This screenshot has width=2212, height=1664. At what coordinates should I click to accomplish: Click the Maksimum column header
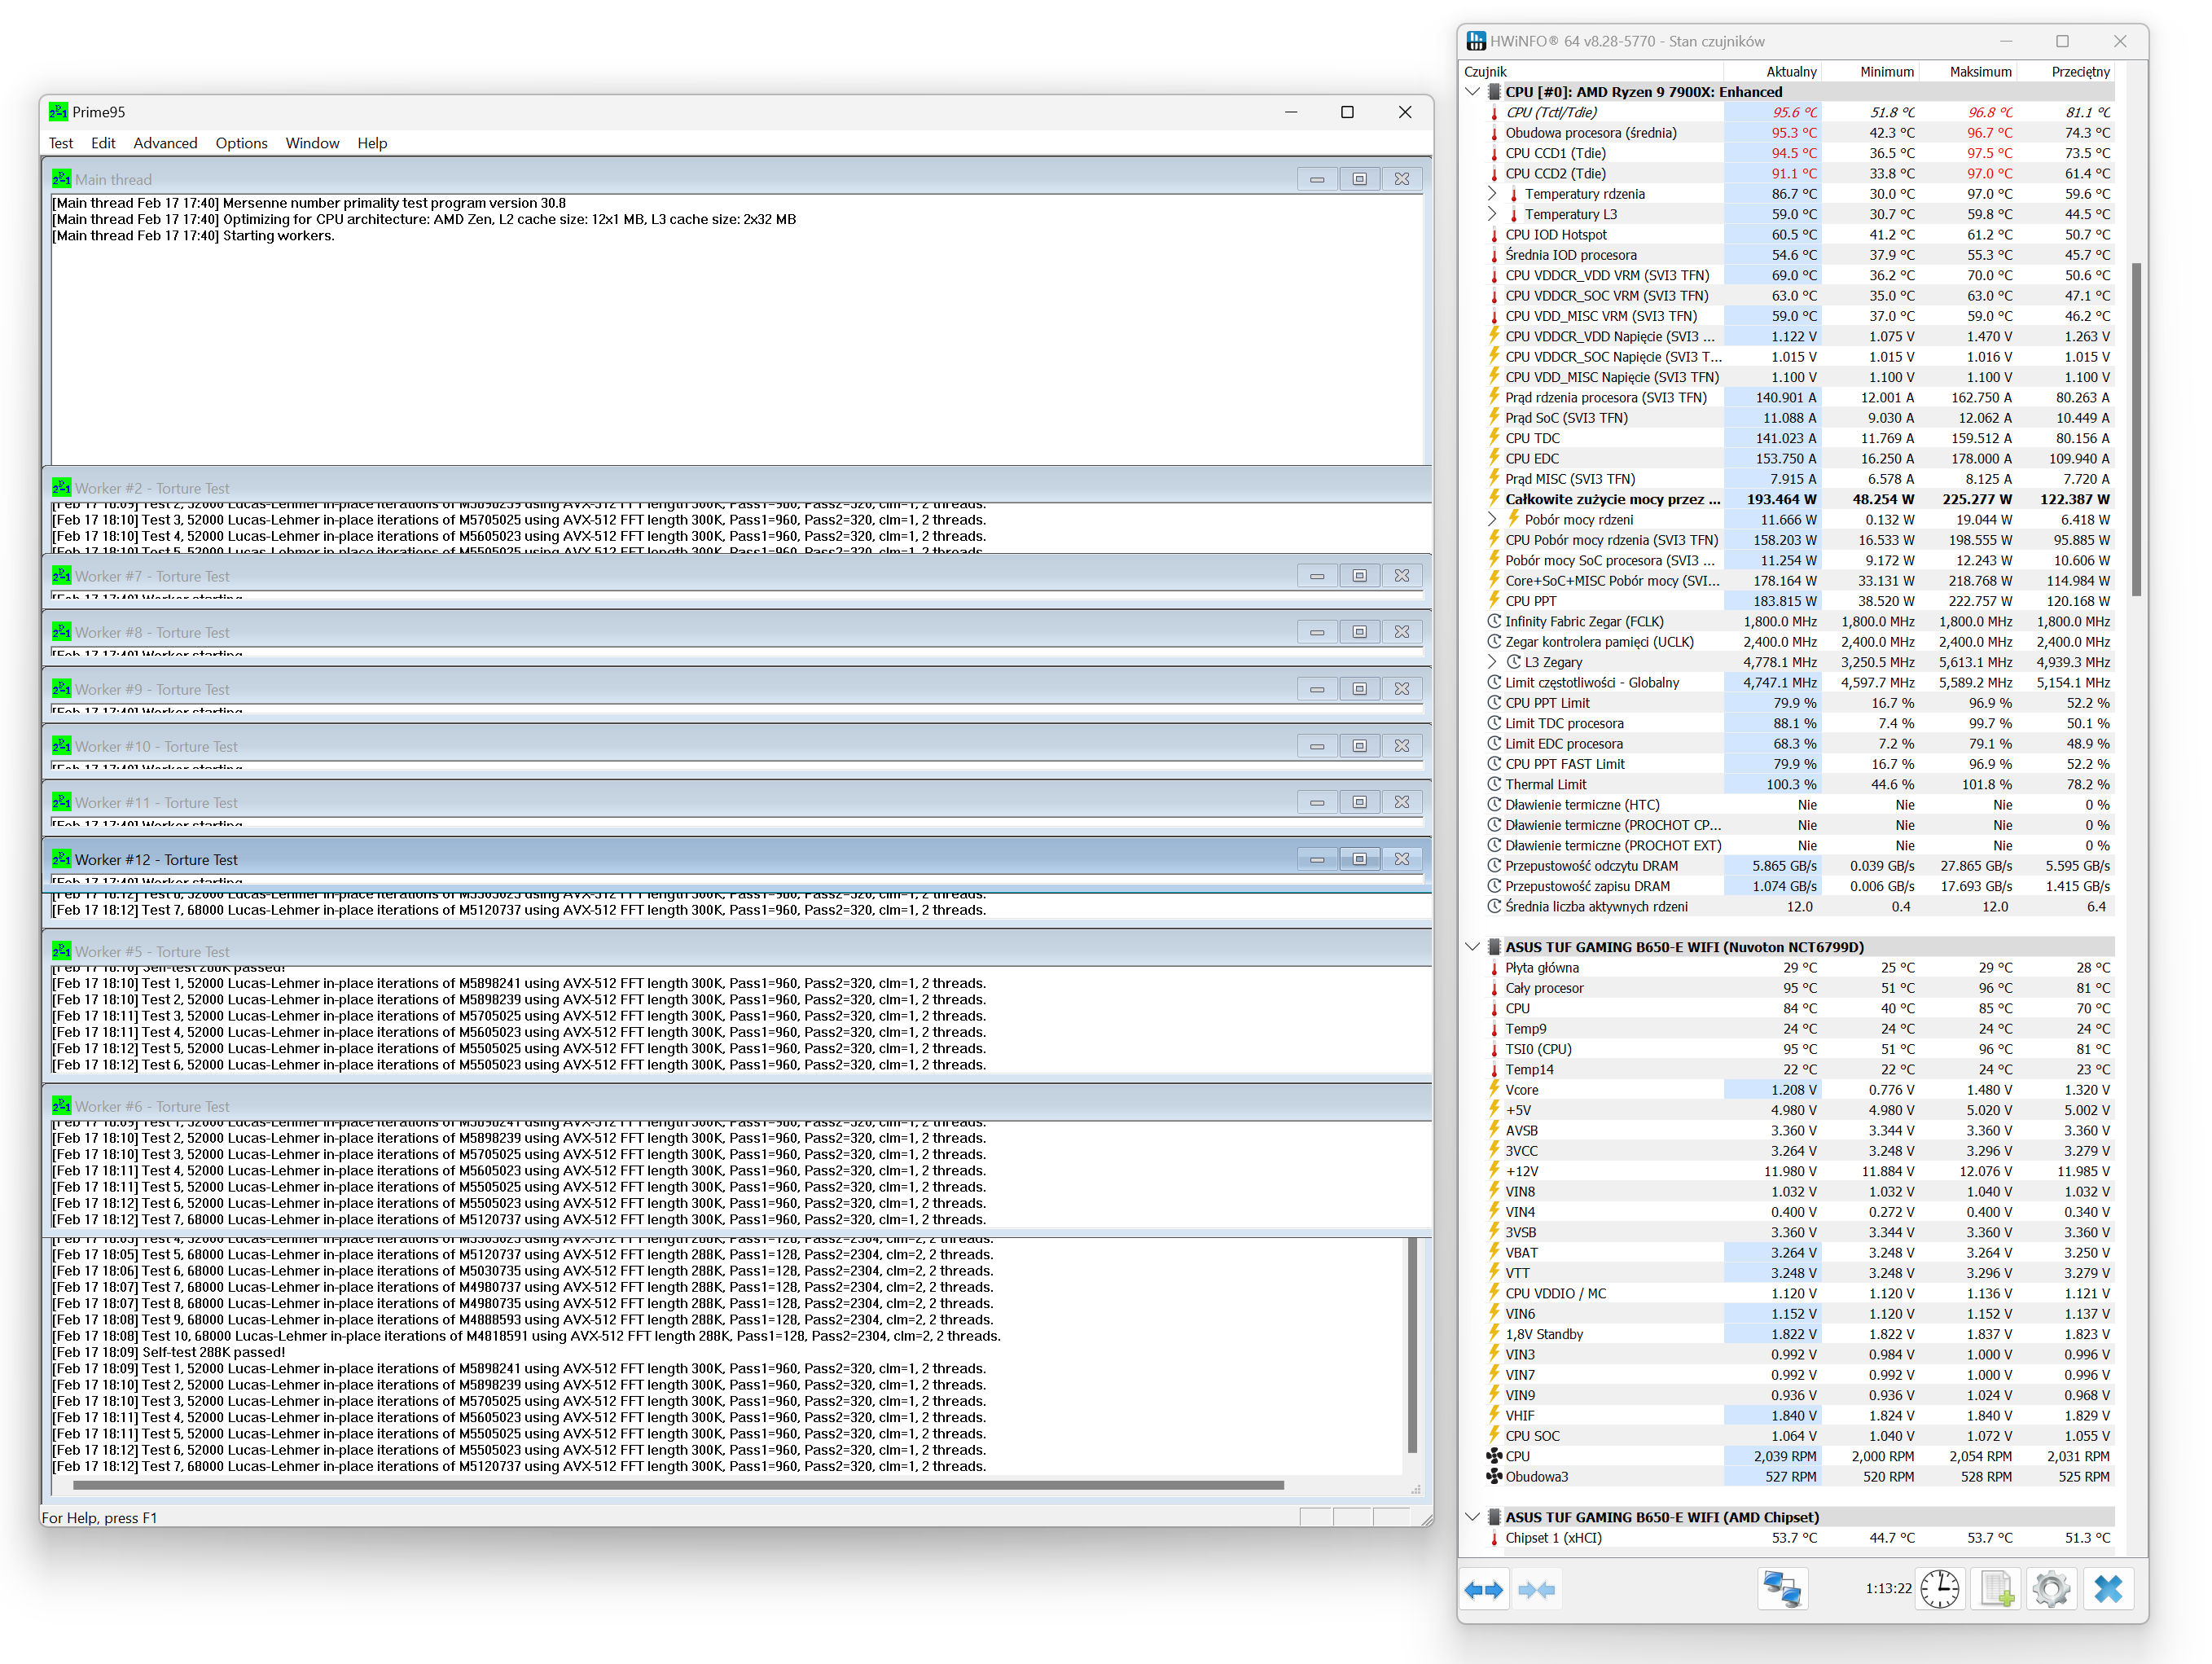click(1979, 72)
